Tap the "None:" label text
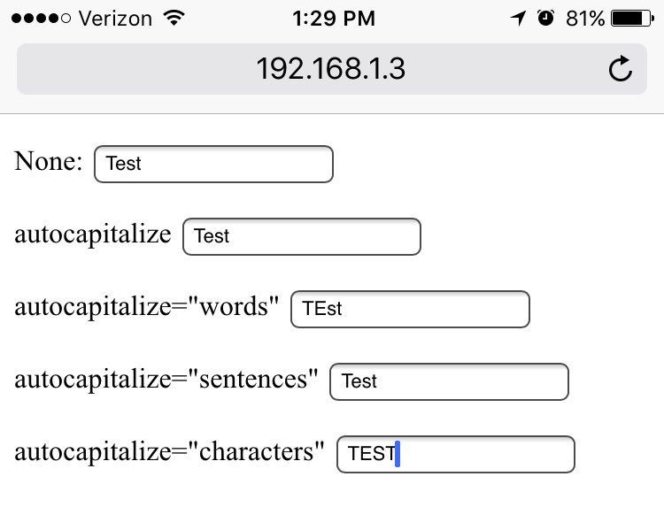 click(49, 162)
